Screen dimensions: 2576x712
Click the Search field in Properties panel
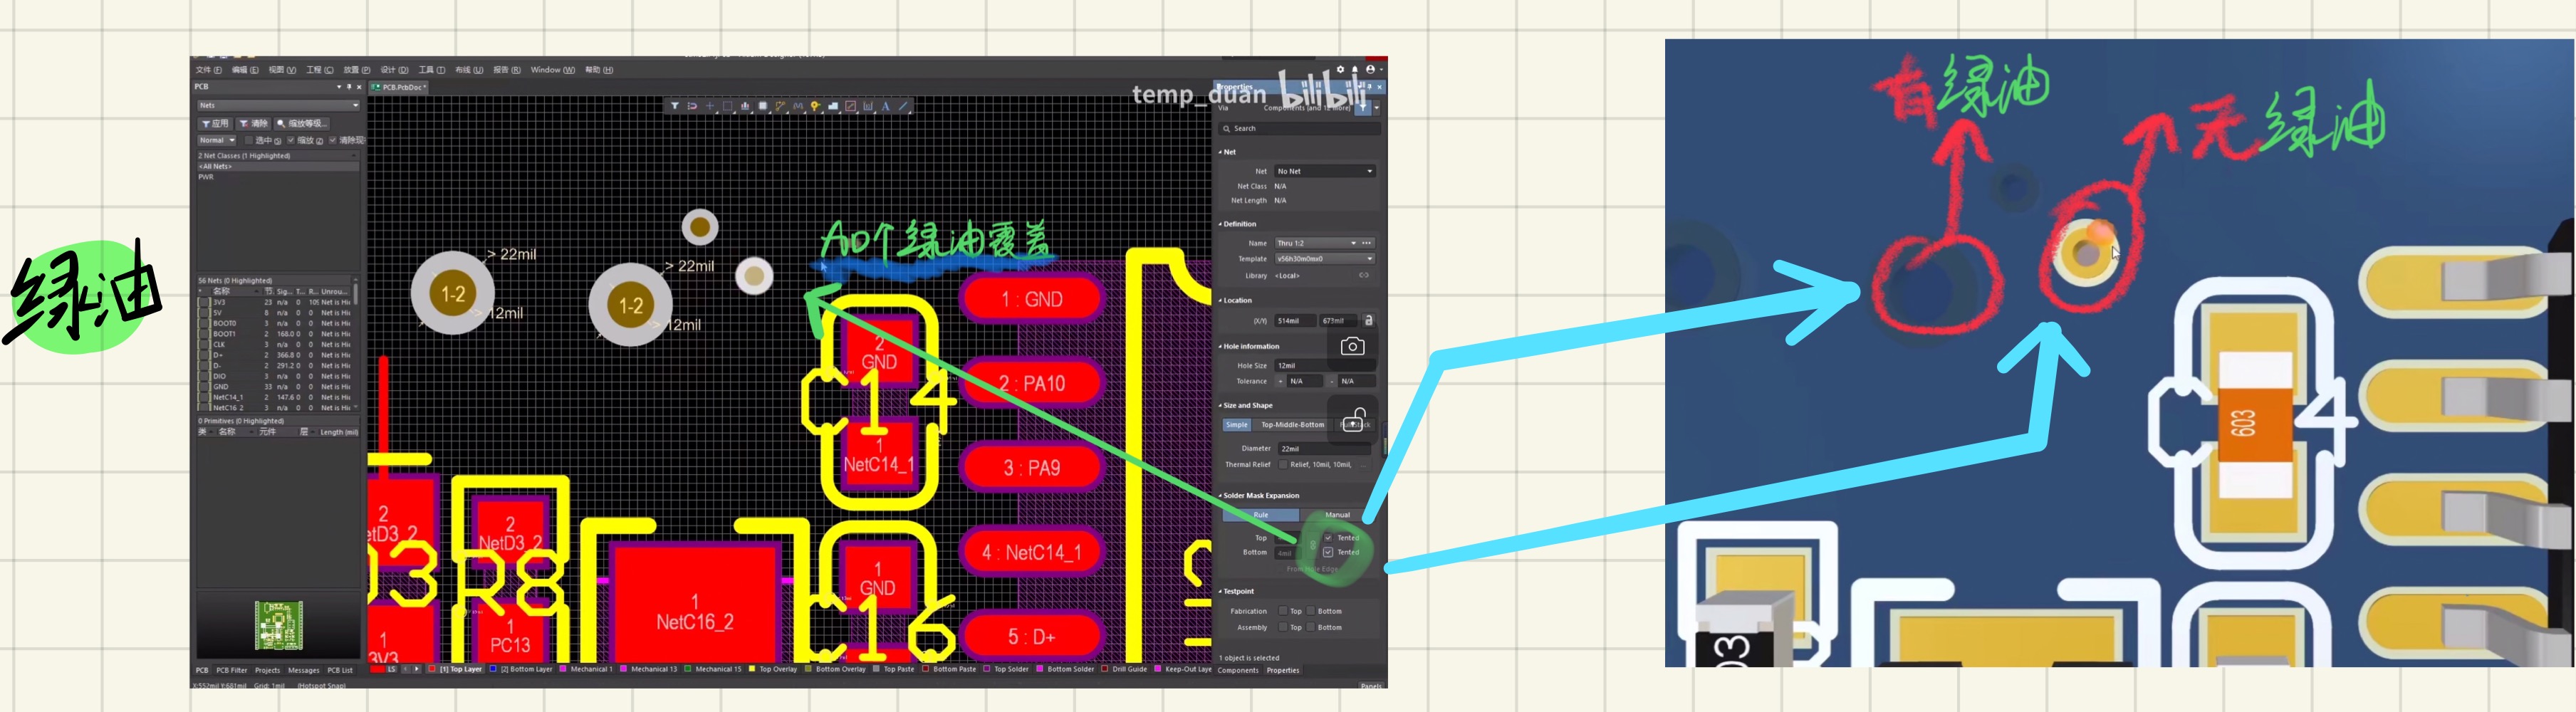click(1300, 128)
